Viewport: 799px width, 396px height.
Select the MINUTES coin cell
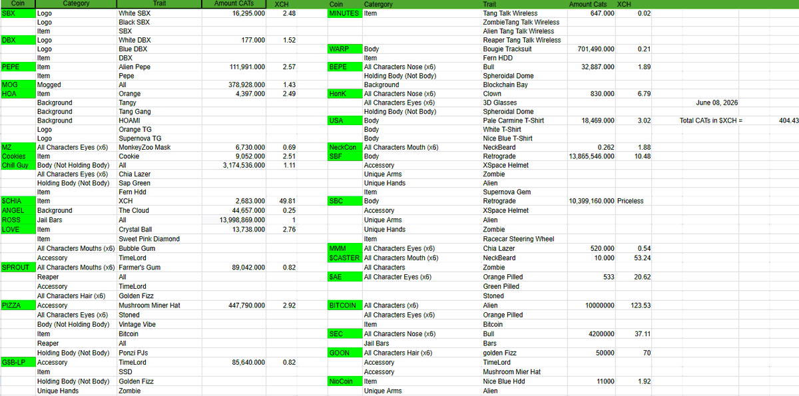pos(344,13)
